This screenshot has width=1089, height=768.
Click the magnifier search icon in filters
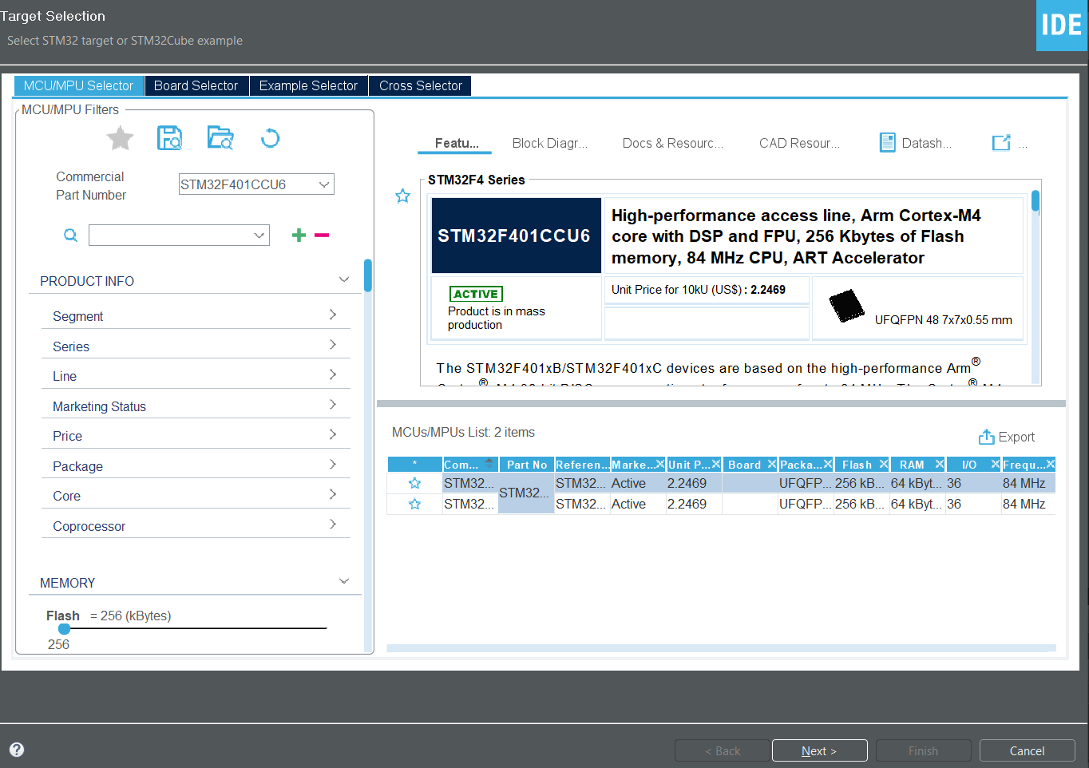[x=71, y=235]
